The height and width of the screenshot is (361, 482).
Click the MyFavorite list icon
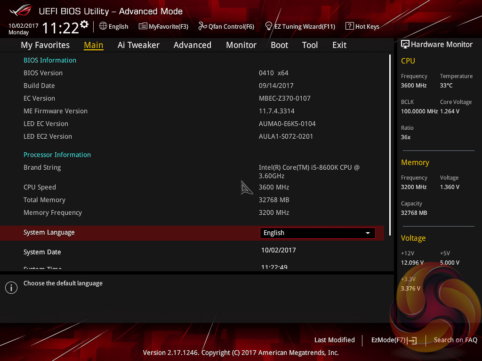point(143,26)
